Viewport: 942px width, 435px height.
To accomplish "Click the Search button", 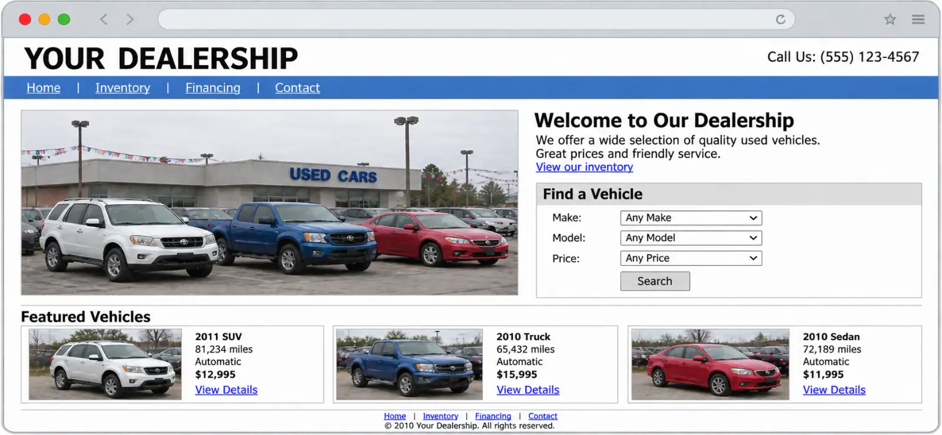I will (x=655, y=281).
